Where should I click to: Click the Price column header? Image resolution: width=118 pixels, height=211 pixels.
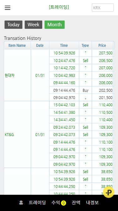tap(102, 45)
